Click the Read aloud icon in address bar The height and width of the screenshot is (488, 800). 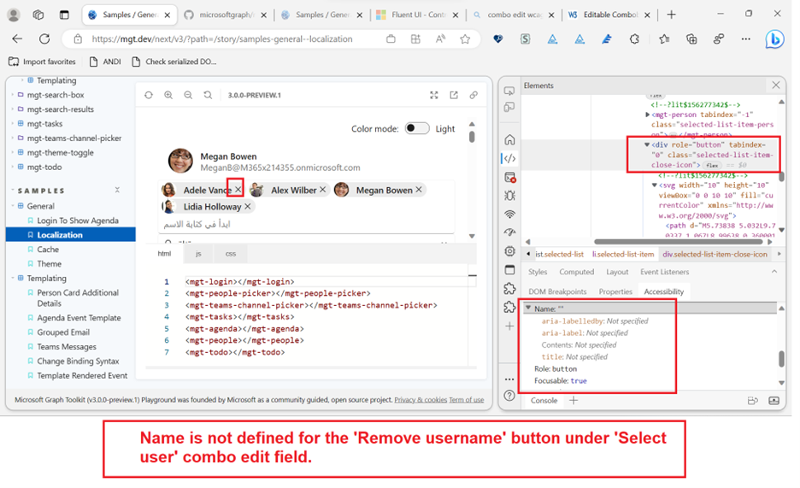[440, 38]
